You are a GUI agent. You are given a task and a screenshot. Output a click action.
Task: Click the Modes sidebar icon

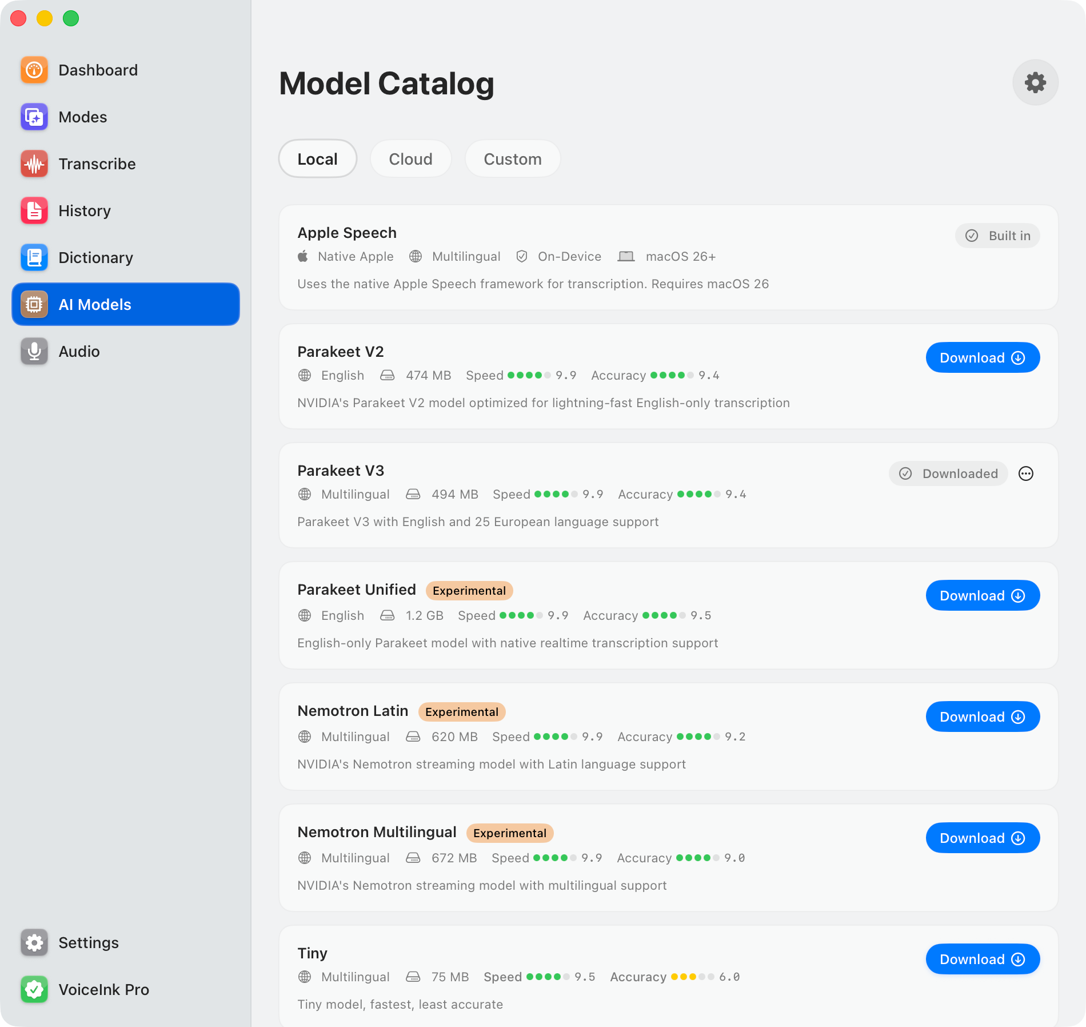point(34,117)
